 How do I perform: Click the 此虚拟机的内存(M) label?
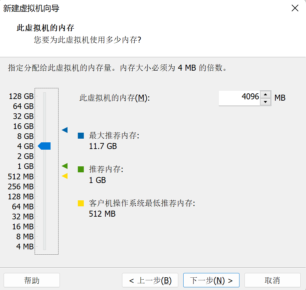pyautogui.click(x=114, y=98)
